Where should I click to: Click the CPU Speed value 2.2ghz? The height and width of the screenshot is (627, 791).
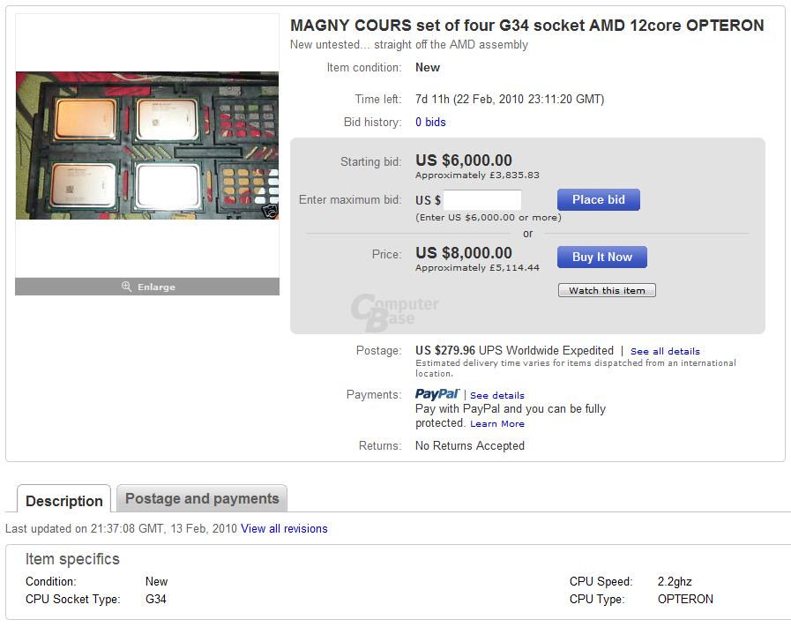click(x=675, y=582)
